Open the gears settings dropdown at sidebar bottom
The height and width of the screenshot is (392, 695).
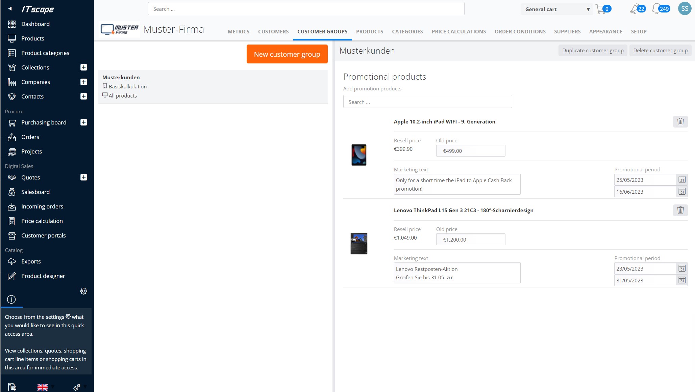coord(80,387)
